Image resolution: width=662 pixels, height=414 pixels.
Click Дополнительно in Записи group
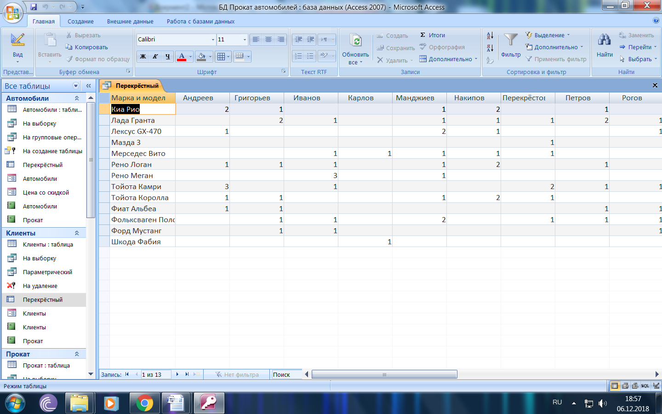point(448,59)
